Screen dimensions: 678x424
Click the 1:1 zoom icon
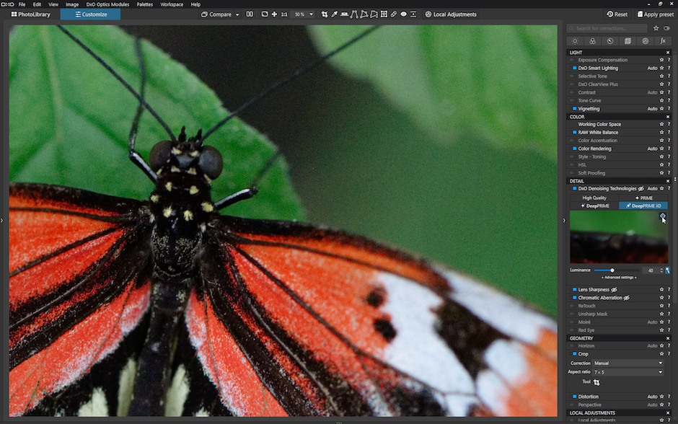[x=283, y=14]
